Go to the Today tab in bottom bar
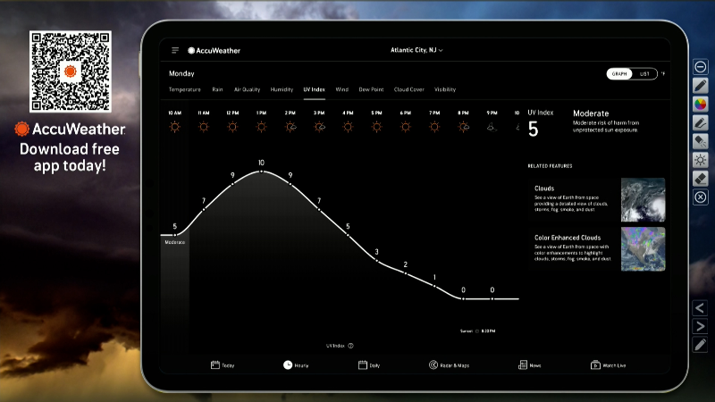 (223, 365)
